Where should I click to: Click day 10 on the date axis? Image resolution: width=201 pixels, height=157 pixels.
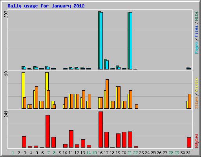pyautogui.click(x=65, y=153)
